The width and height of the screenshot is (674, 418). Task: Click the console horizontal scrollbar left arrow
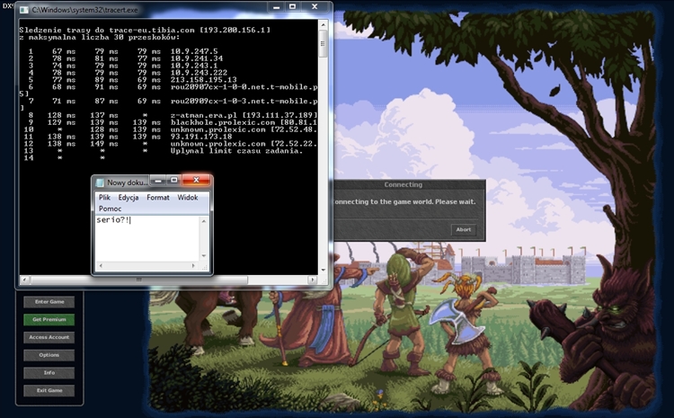[24, 280]
